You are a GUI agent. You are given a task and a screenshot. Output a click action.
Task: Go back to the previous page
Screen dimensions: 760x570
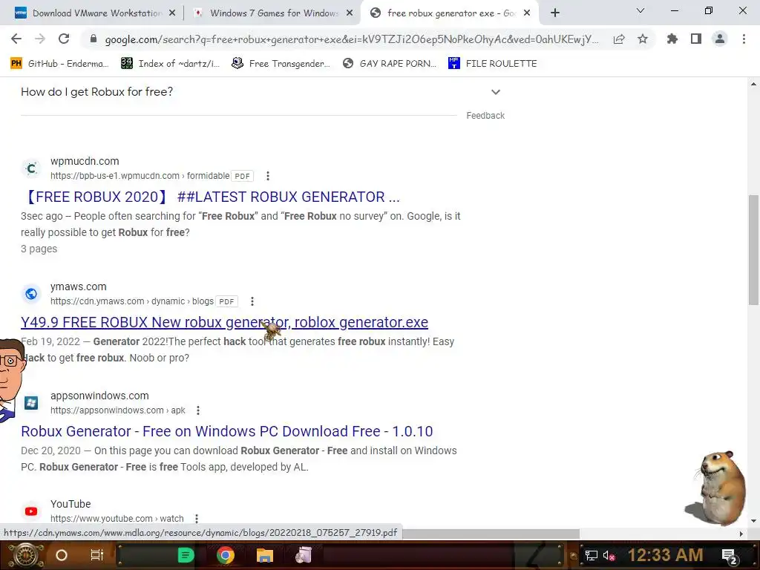(16, 39)
